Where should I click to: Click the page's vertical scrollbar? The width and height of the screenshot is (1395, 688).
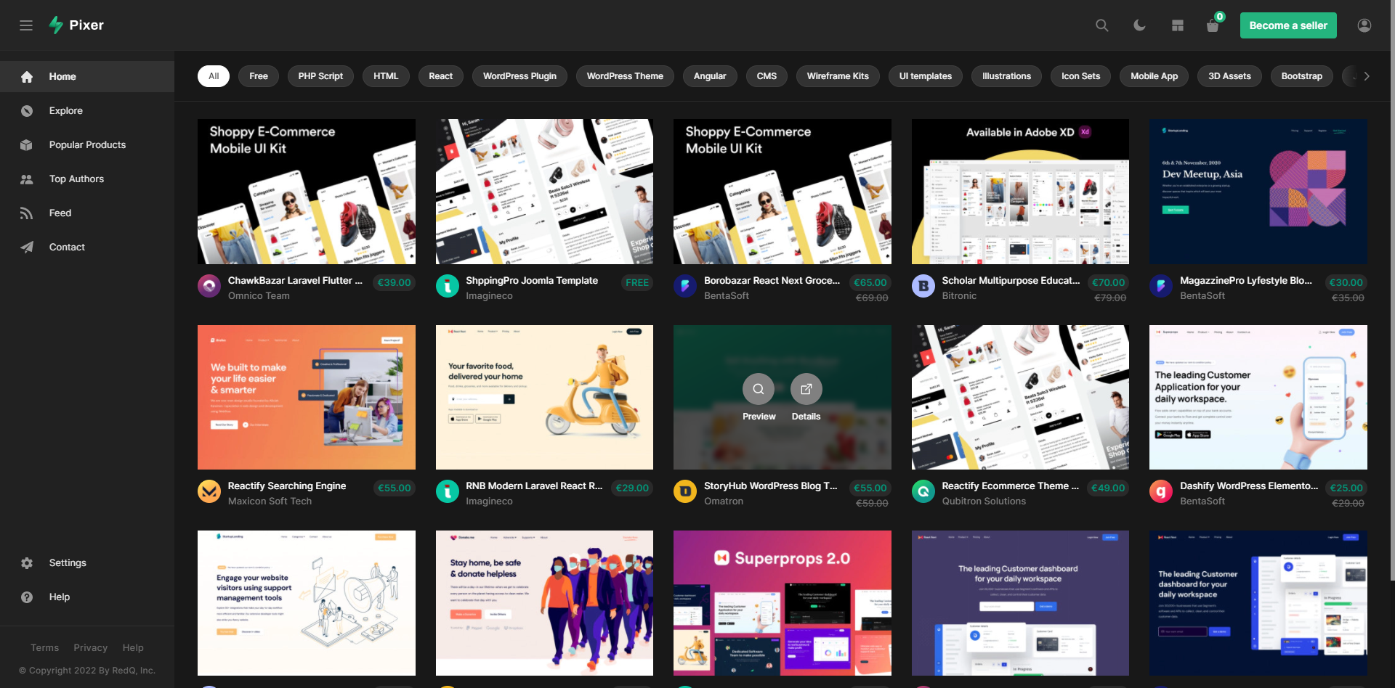(x=1391, y=290)
